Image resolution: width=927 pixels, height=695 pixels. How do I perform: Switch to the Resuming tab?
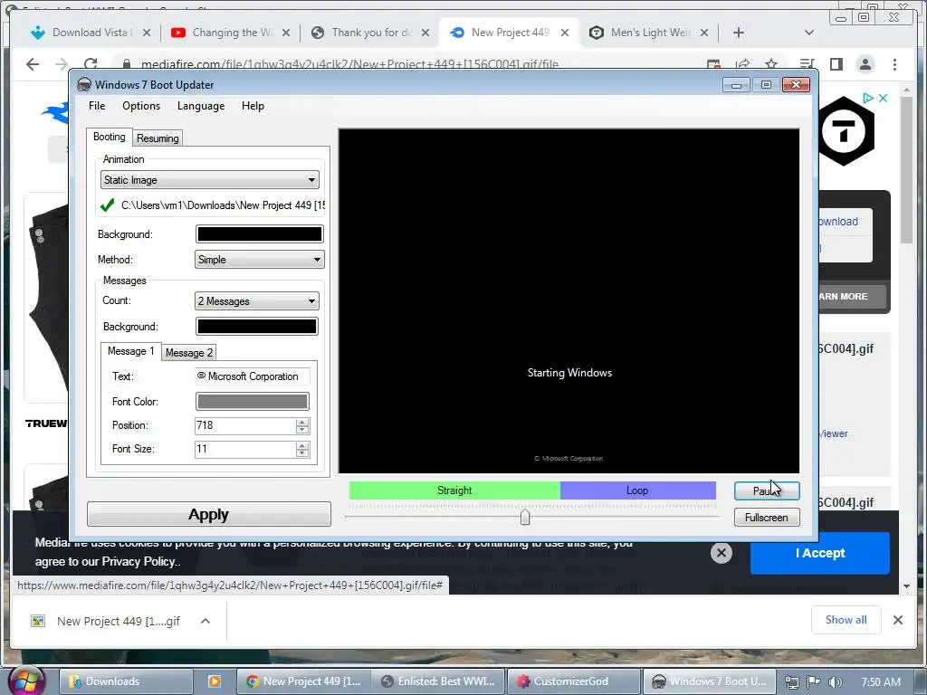point(158,138)
